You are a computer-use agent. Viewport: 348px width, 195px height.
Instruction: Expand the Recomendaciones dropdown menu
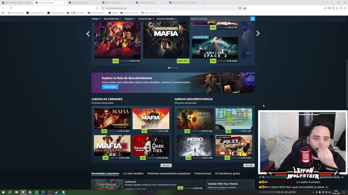point(113,19)
